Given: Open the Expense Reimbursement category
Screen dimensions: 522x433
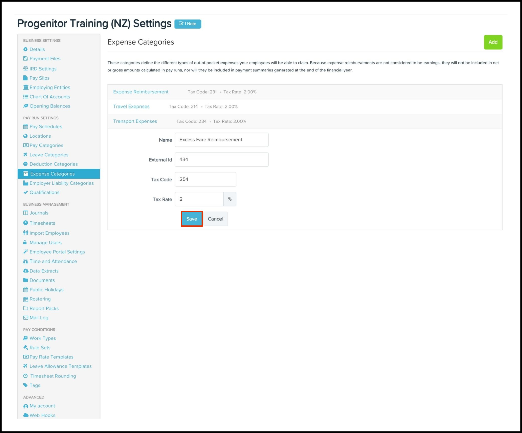Looking at the screenshot, I should click(140, 92).
